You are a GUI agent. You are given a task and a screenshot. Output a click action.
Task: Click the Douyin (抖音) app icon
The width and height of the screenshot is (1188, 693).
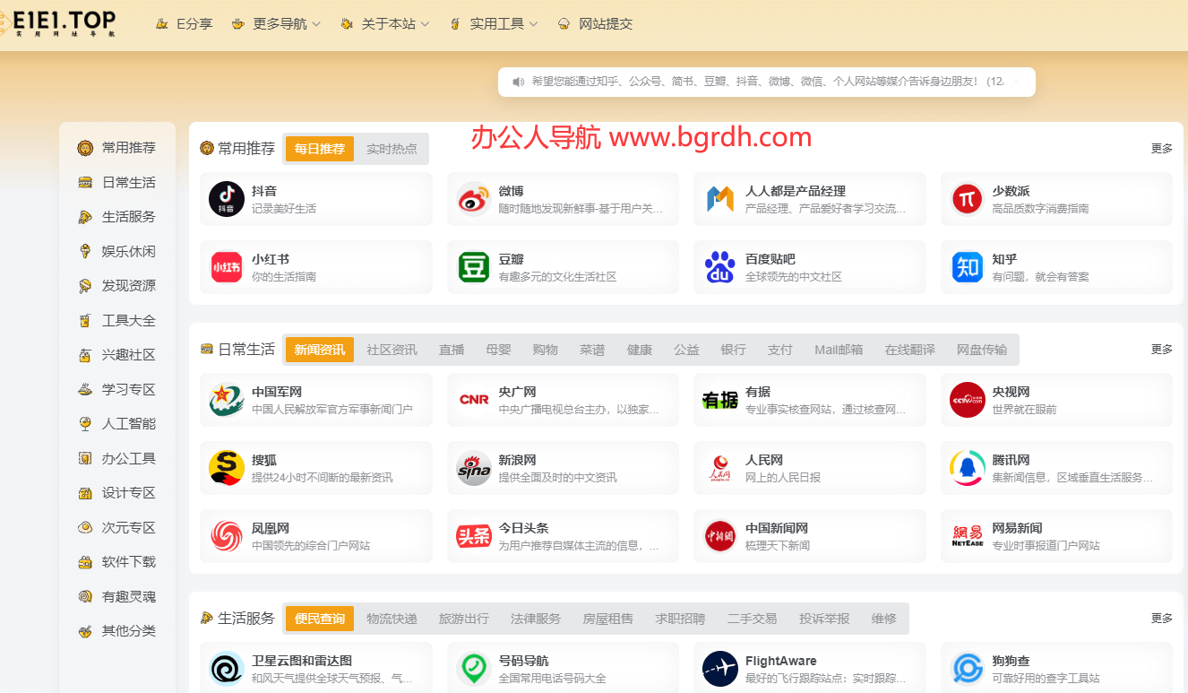[226, 199]
